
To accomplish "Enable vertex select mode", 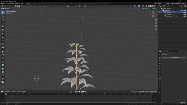I will (x=15, y=6).
